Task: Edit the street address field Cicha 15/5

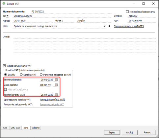Action: pos(33,21)
